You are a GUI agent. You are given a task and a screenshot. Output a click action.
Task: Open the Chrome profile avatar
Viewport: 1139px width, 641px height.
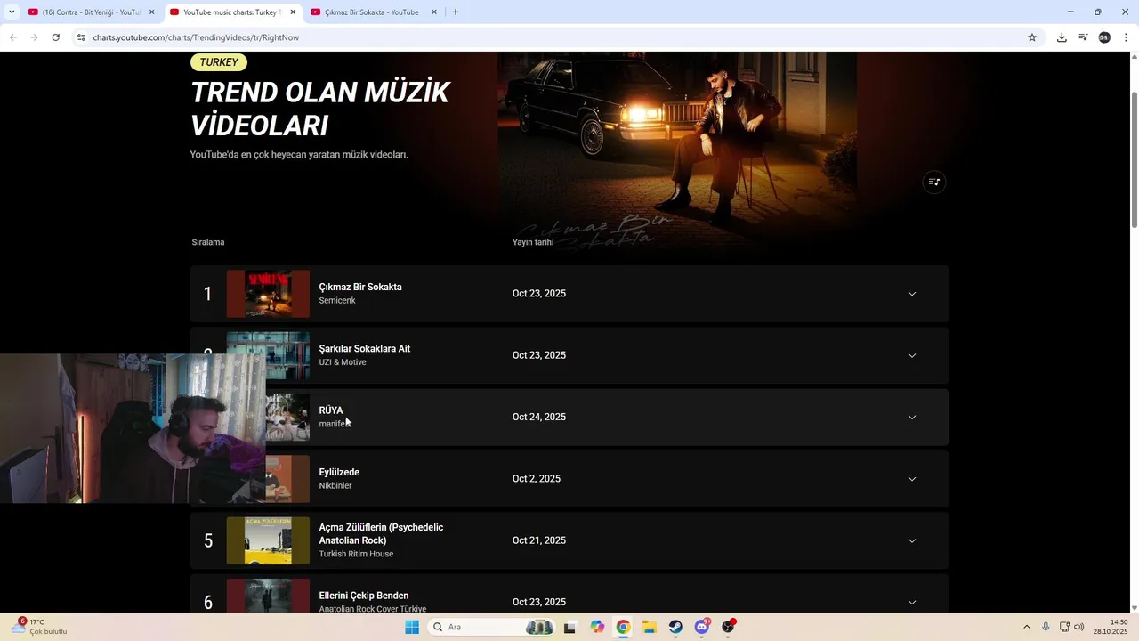tap(1104, 37)
